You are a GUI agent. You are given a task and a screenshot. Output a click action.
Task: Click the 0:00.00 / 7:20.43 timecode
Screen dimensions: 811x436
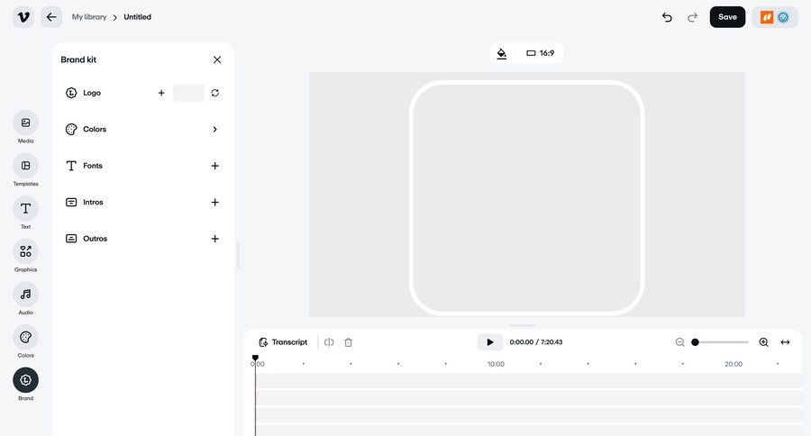click(536, 342)
